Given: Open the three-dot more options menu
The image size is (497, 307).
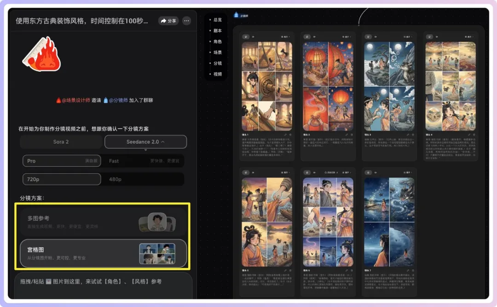Looking at the screenshot, I should 186,21.
